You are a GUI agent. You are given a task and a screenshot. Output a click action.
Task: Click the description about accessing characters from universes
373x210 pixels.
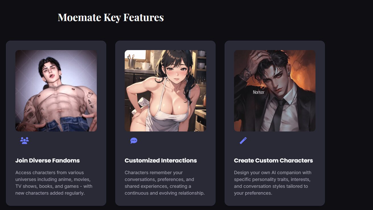pyautogui.click(x=54, y=183)
